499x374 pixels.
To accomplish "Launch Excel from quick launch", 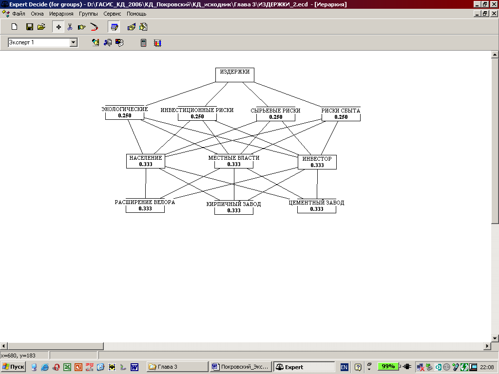I will 67,367.
